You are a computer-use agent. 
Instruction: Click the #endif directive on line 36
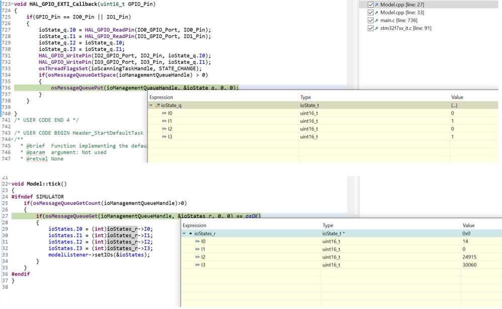(21, 274)
